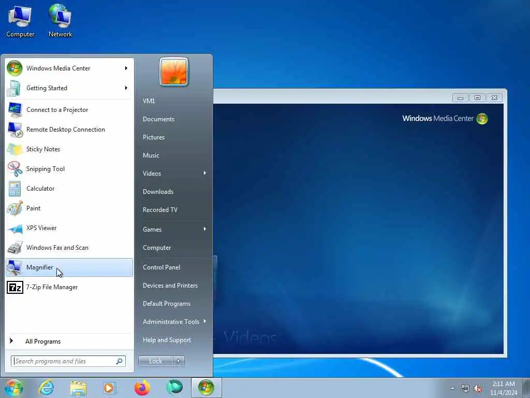Open Internet Explorer from the taskbar
This screenshot has width=530, height=398.
pos(46,388)
